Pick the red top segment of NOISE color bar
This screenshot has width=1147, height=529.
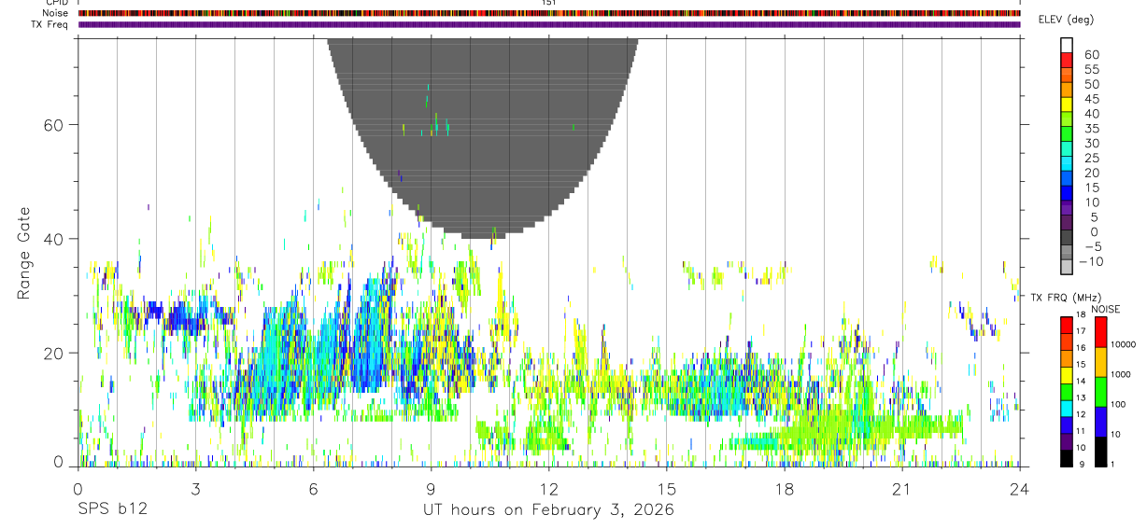coord(1100,332)
